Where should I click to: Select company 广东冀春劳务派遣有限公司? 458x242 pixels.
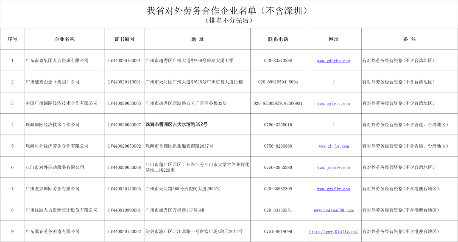pyautogui.click(x=52, y=231)
